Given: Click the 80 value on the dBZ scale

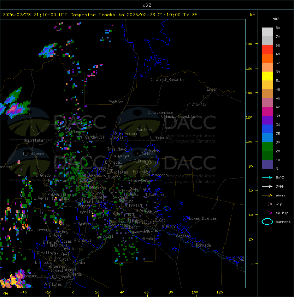Looking at the screenshot, I should tap(278, 28).
